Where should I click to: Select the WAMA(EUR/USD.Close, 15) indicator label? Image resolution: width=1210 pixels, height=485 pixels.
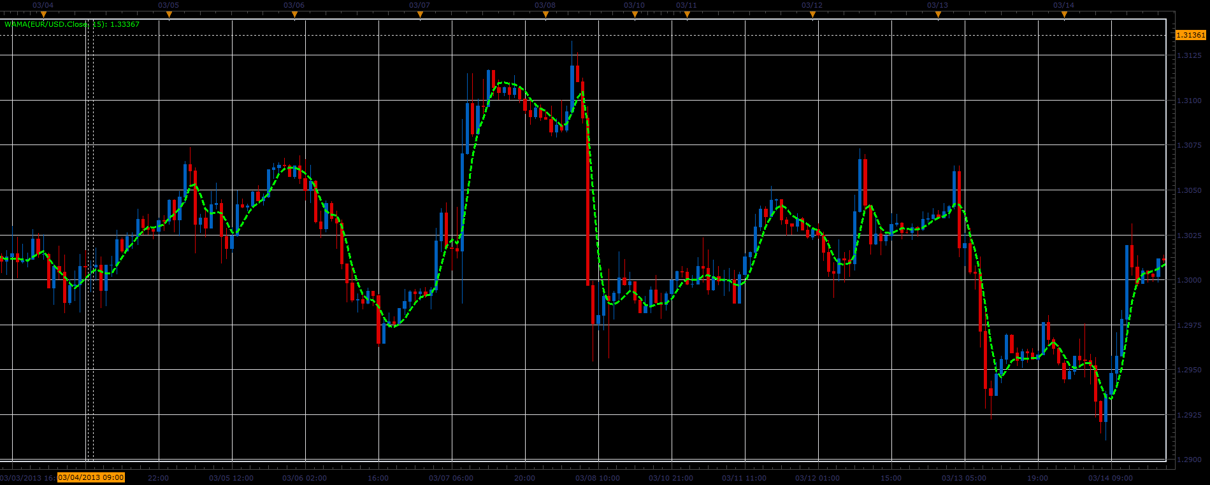(72, 24)
